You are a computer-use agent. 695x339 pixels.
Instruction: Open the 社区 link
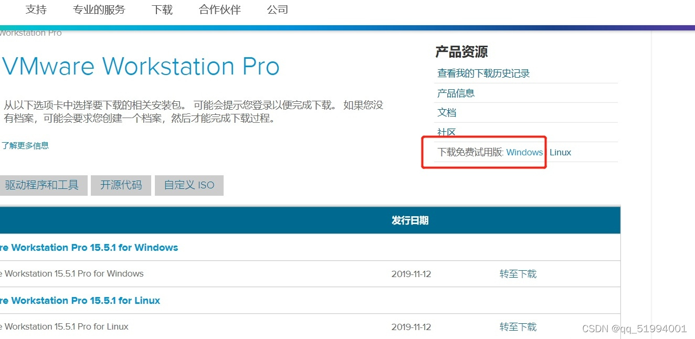coord(447,132)
